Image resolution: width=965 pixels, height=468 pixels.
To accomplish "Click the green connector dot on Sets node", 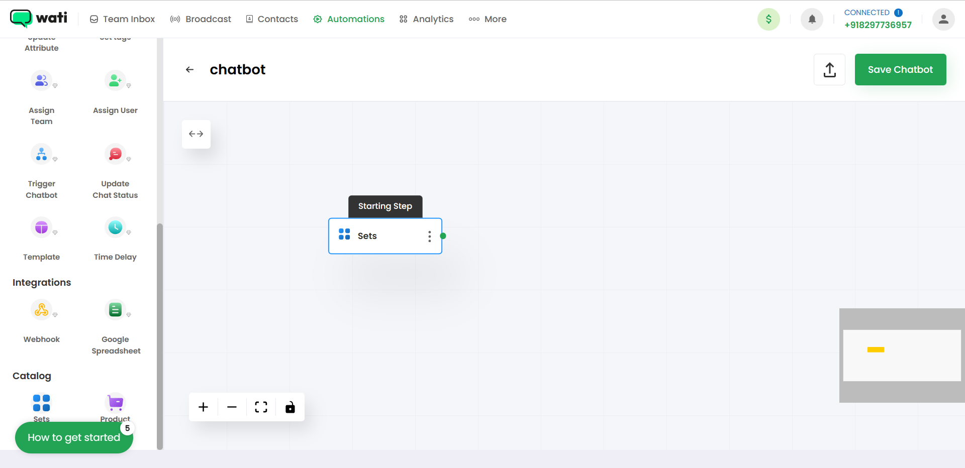I will coord(443,236).
